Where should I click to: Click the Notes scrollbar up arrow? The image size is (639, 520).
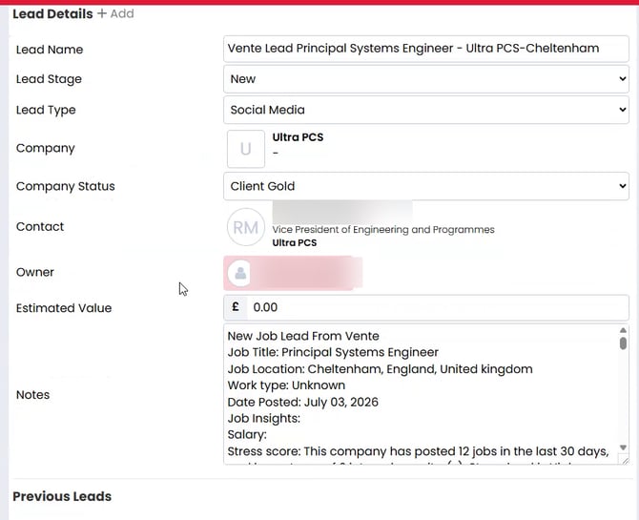(x=623, y=330)
